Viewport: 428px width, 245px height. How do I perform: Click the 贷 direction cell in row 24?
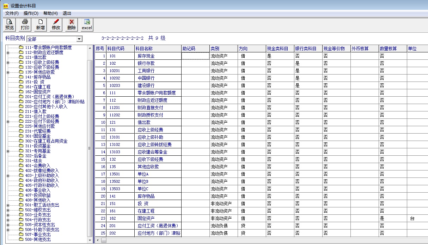[x=252, y=226]
